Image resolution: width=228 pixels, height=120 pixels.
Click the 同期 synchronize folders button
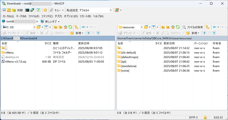[17, 10]
